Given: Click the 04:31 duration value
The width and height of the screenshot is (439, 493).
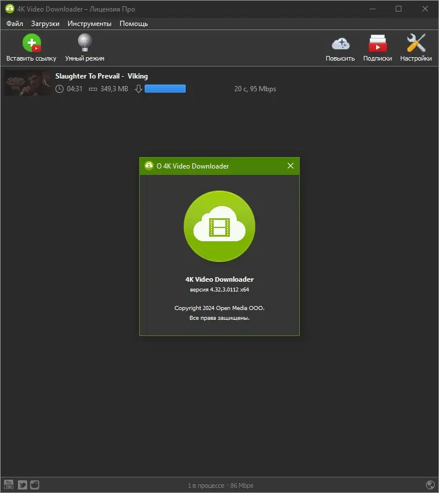Looking at the screenshot, I should click(x=75, y=89).
